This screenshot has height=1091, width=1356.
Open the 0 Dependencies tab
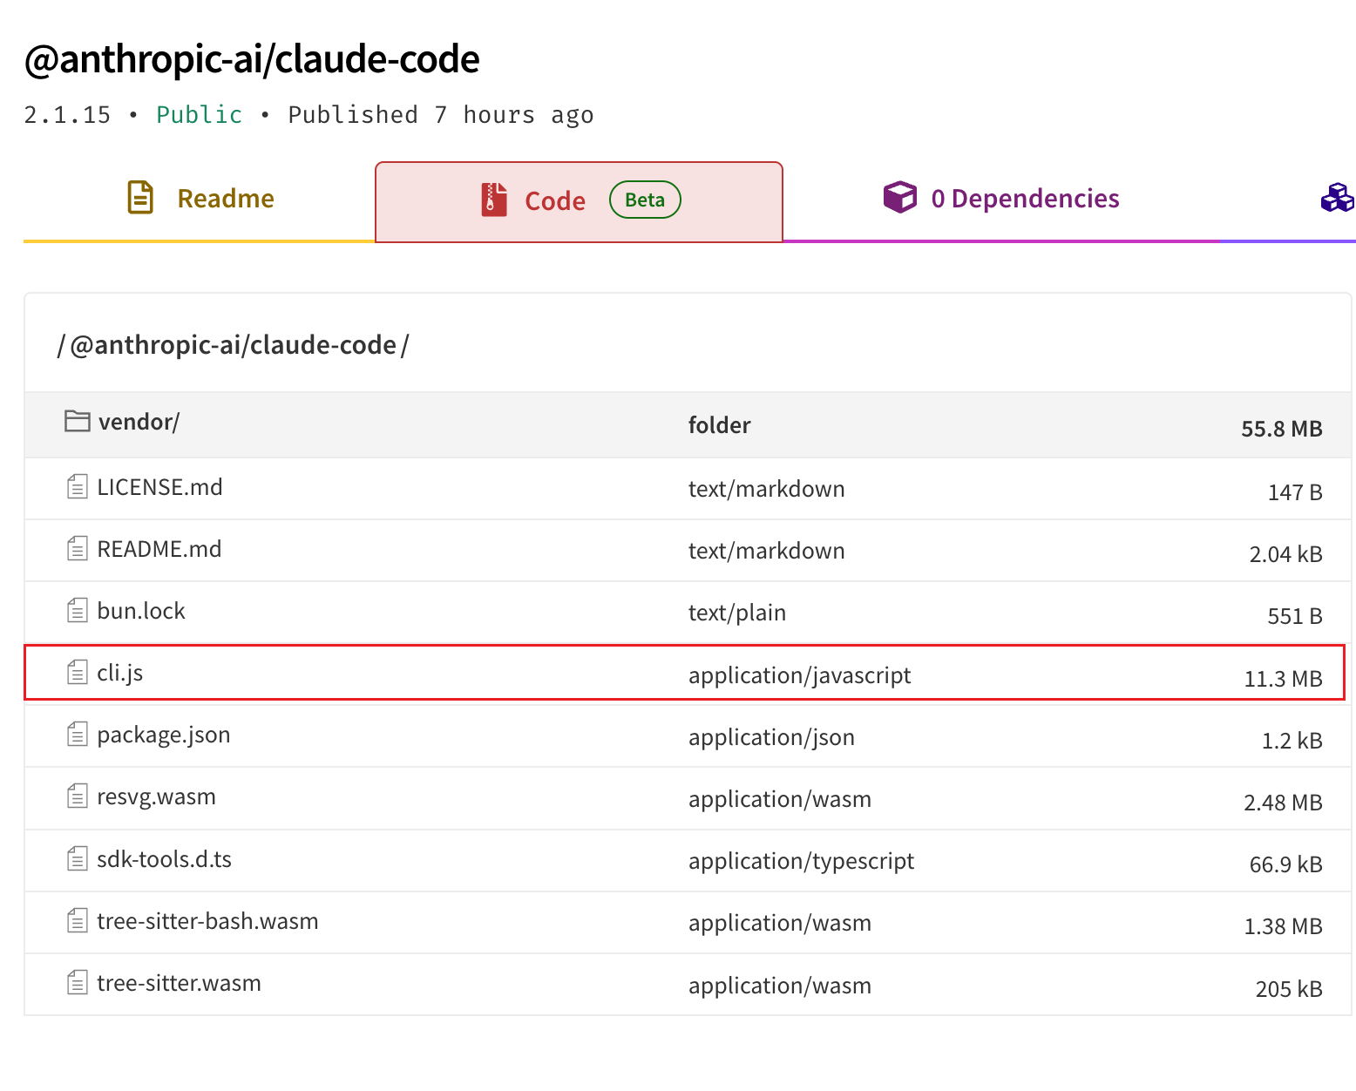pyautogui.click(x=1000, y=199)
